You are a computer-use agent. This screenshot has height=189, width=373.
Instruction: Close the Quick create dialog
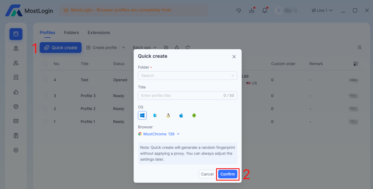234,57
